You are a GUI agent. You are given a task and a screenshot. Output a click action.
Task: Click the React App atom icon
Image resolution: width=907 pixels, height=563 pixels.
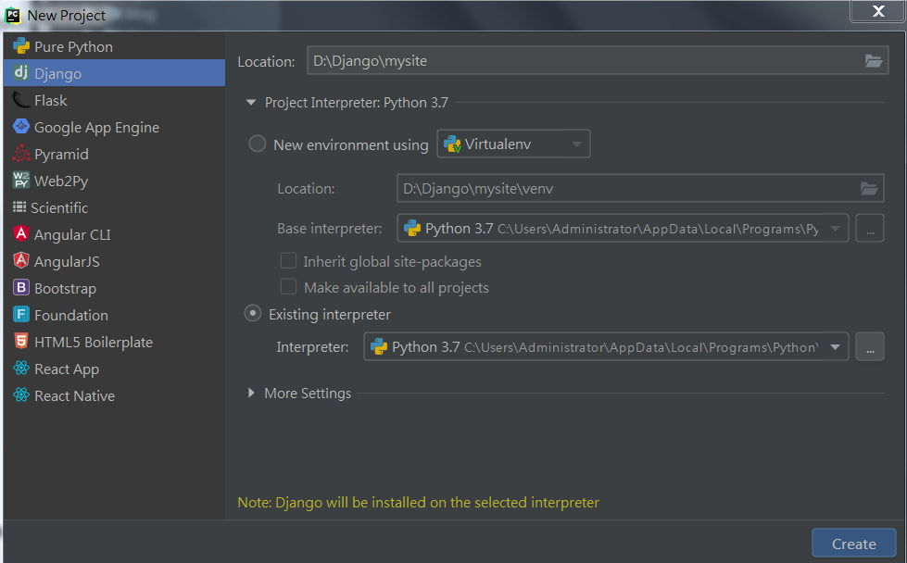pyautogui.click(x=20, y=368)
